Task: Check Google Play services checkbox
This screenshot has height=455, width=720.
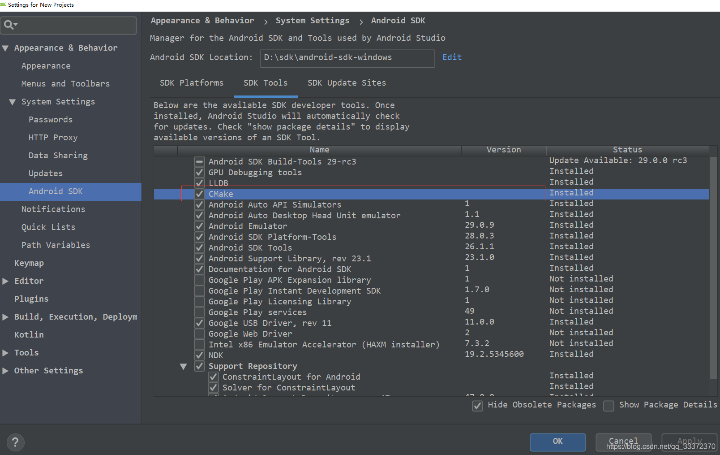Action: 200,312
